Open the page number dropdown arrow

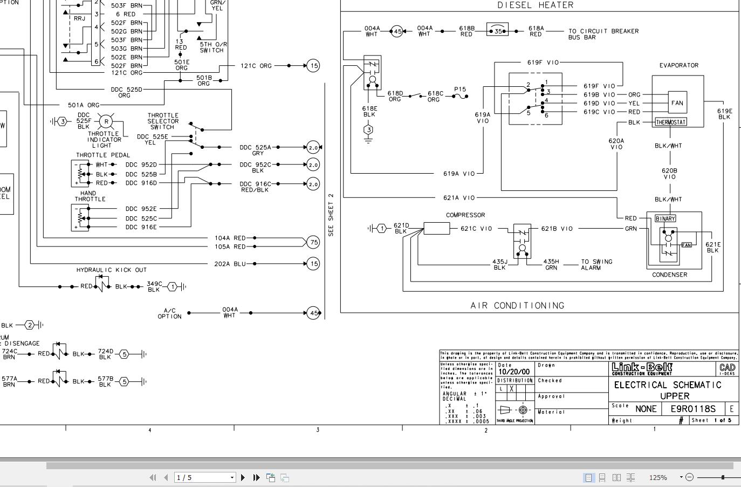tap(232, 477)
